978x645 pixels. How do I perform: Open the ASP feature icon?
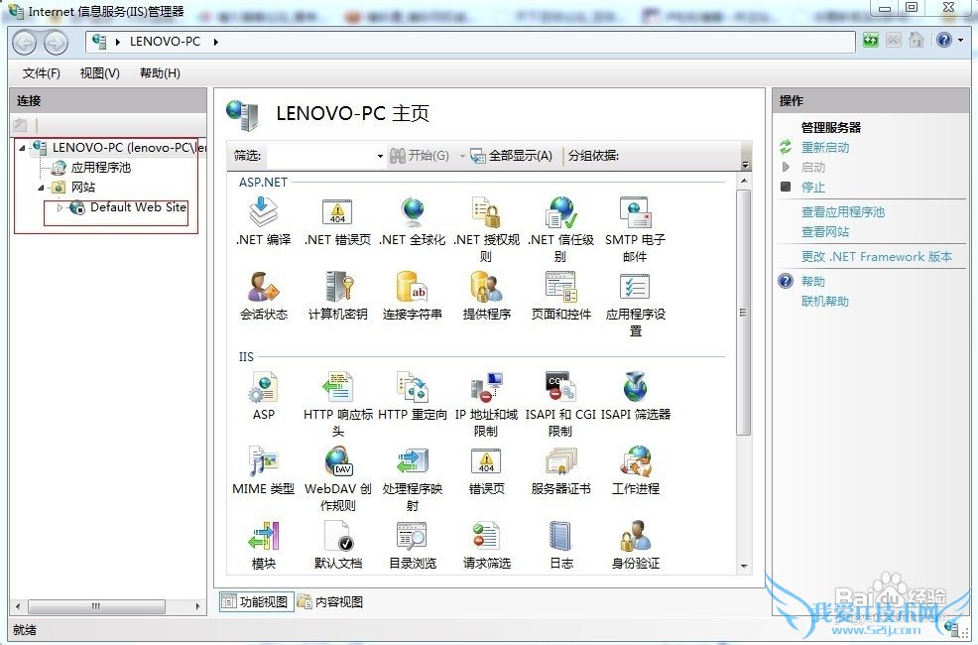click(x=263, y=387)
